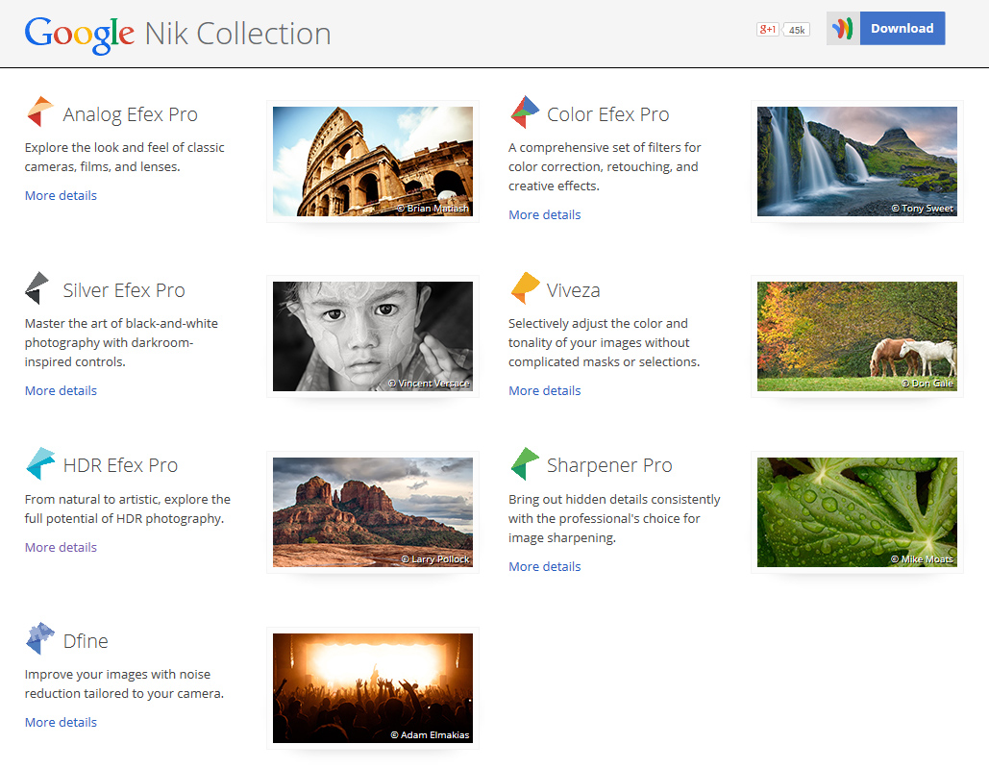Open More details under Color Efex Pro
Viewport: 989px width, 769px height.
click(x=544, y=214)
